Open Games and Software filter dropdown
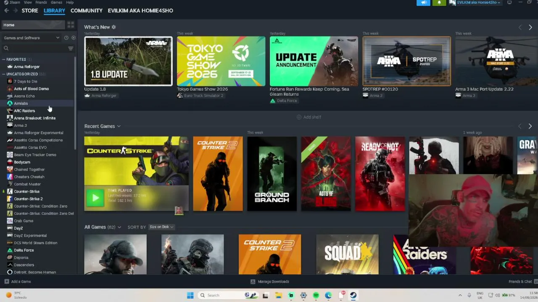 [32, 38]
